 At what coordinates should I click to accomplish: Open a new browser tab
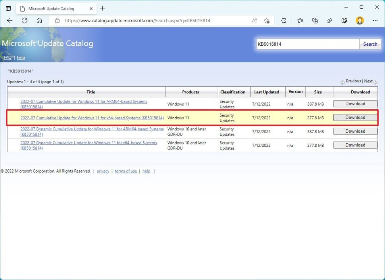(103, 8)
